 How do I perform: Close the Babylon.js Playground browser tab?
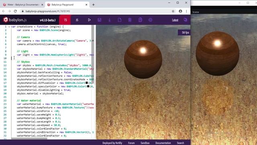(x=86, y=5)
